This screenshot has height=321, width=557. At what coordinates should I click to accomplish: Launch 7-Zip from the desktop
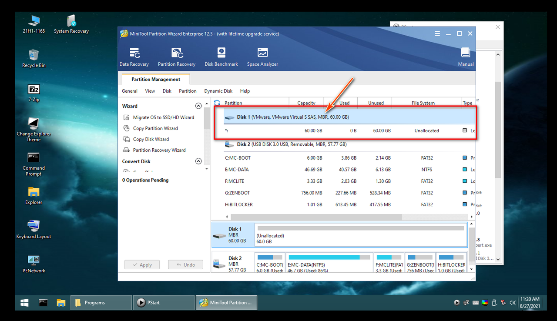click(34, 93)
